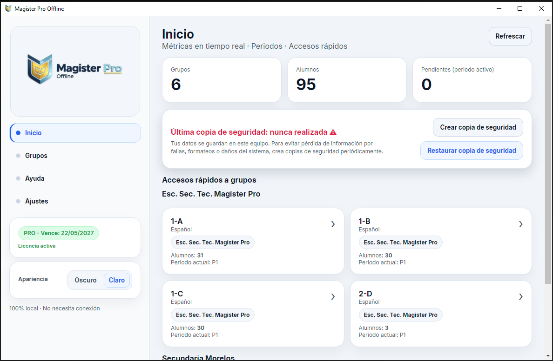Image resolution: width=553 pixels, height=361 pixels.
Task: Open the Ayuda section
Action: [x=75, y=178]
